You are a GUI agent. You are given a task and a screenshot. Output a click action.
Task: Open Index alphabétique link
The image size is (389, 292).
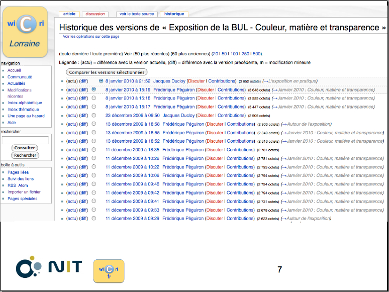25,103
